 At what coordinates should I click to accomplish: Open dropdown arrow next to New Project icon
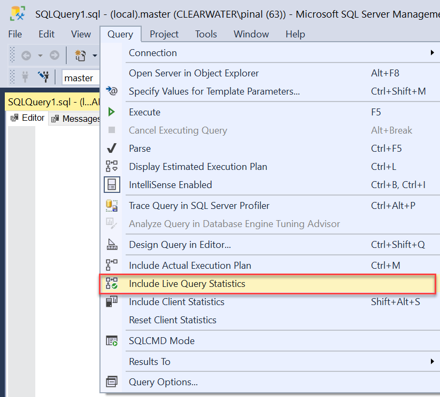[95, 56]
